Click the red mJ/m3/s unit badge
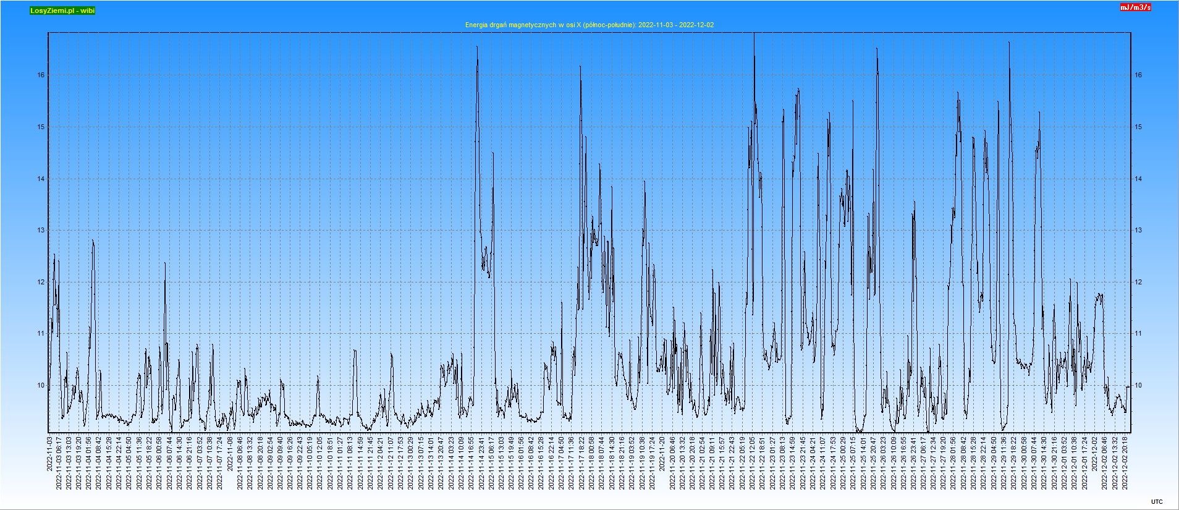The width and height of the screenshot is (1179, 510). (1136, 7)
